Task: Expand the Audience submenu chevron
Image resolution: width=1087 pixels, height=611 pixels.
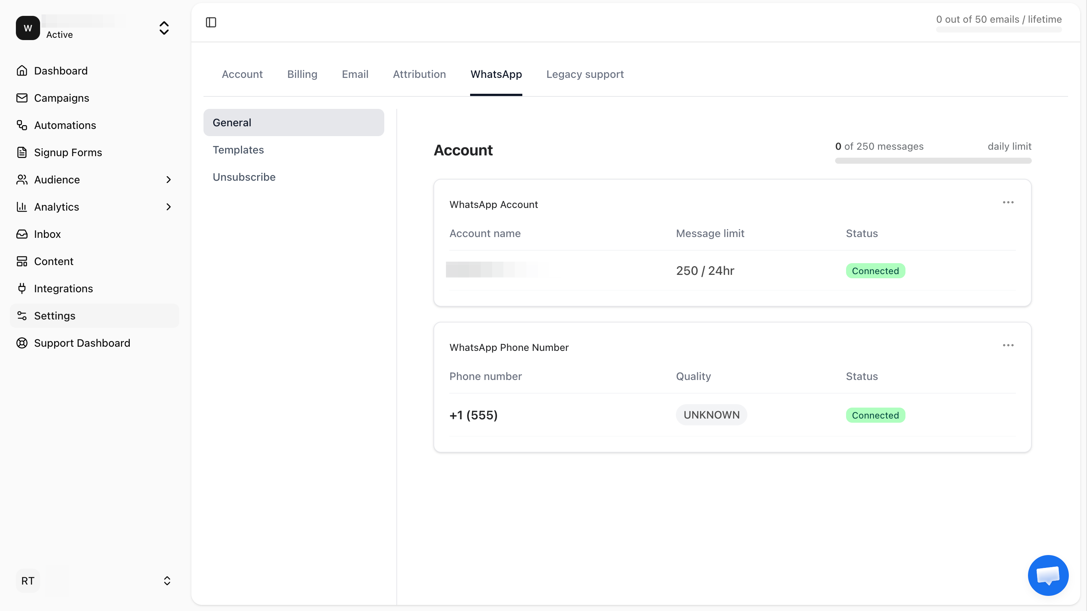Action: 168,180
